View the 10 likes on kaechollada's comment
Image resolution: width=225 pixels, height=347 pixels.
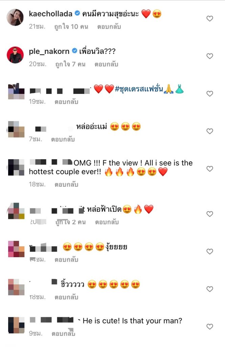71,27
